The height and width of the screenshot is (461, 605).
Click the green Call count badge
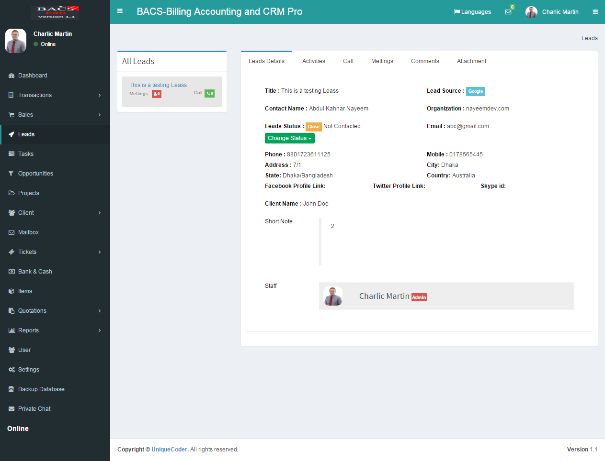(x=210, y=93)
